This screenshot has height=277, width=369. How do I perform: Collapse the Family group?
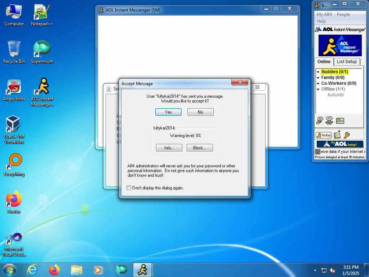click(x=318, y=78)
